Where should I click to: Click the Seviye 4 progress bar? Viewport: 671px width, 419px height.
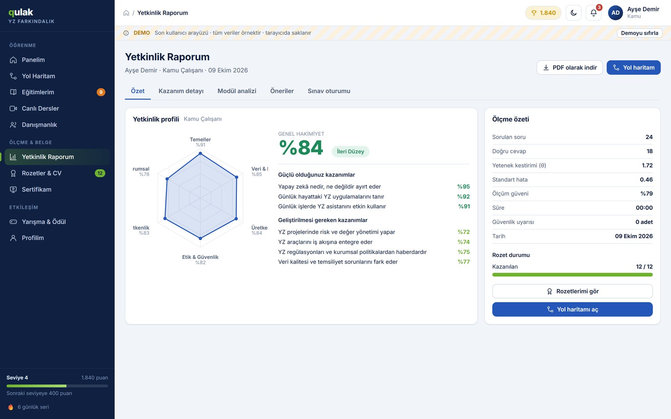[x=57, y=386]
